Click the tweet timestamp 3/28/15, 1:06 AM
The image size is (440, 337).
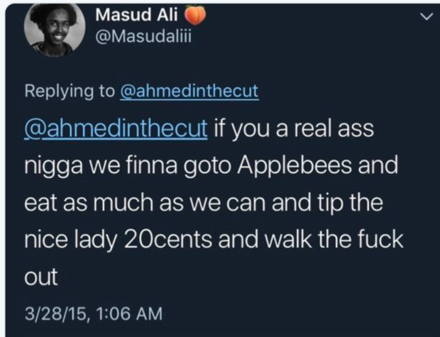pos(94,312)
